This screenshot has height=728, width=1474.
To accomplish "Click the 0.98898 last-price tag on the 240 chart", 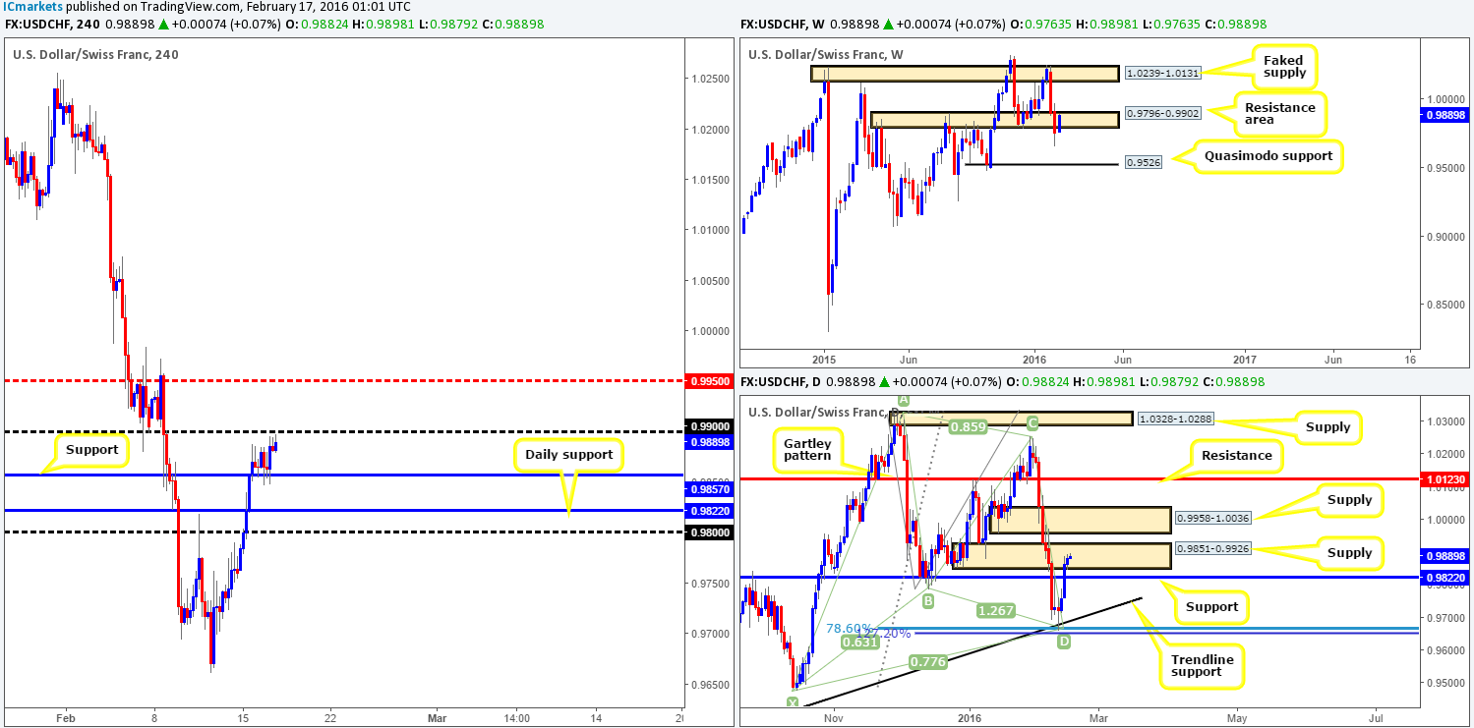I will (709, 442).
